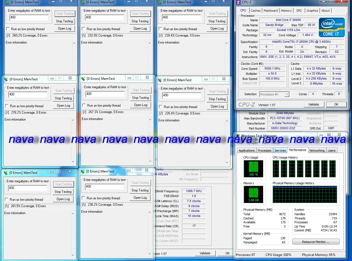The image size is (352, 261).
Task: Open Log in the 226.4% coverage MemTest
Action: [217, 106]
